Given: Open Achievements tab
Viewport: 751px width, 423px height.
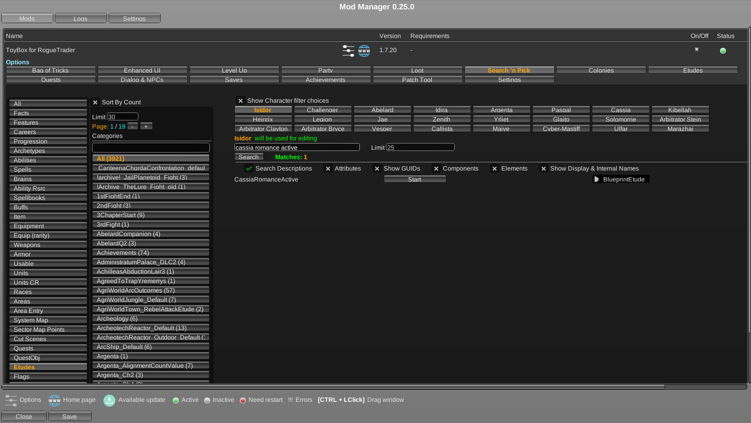Looking at the screenshot, I should pyautogui.click(x=326, y=80).
